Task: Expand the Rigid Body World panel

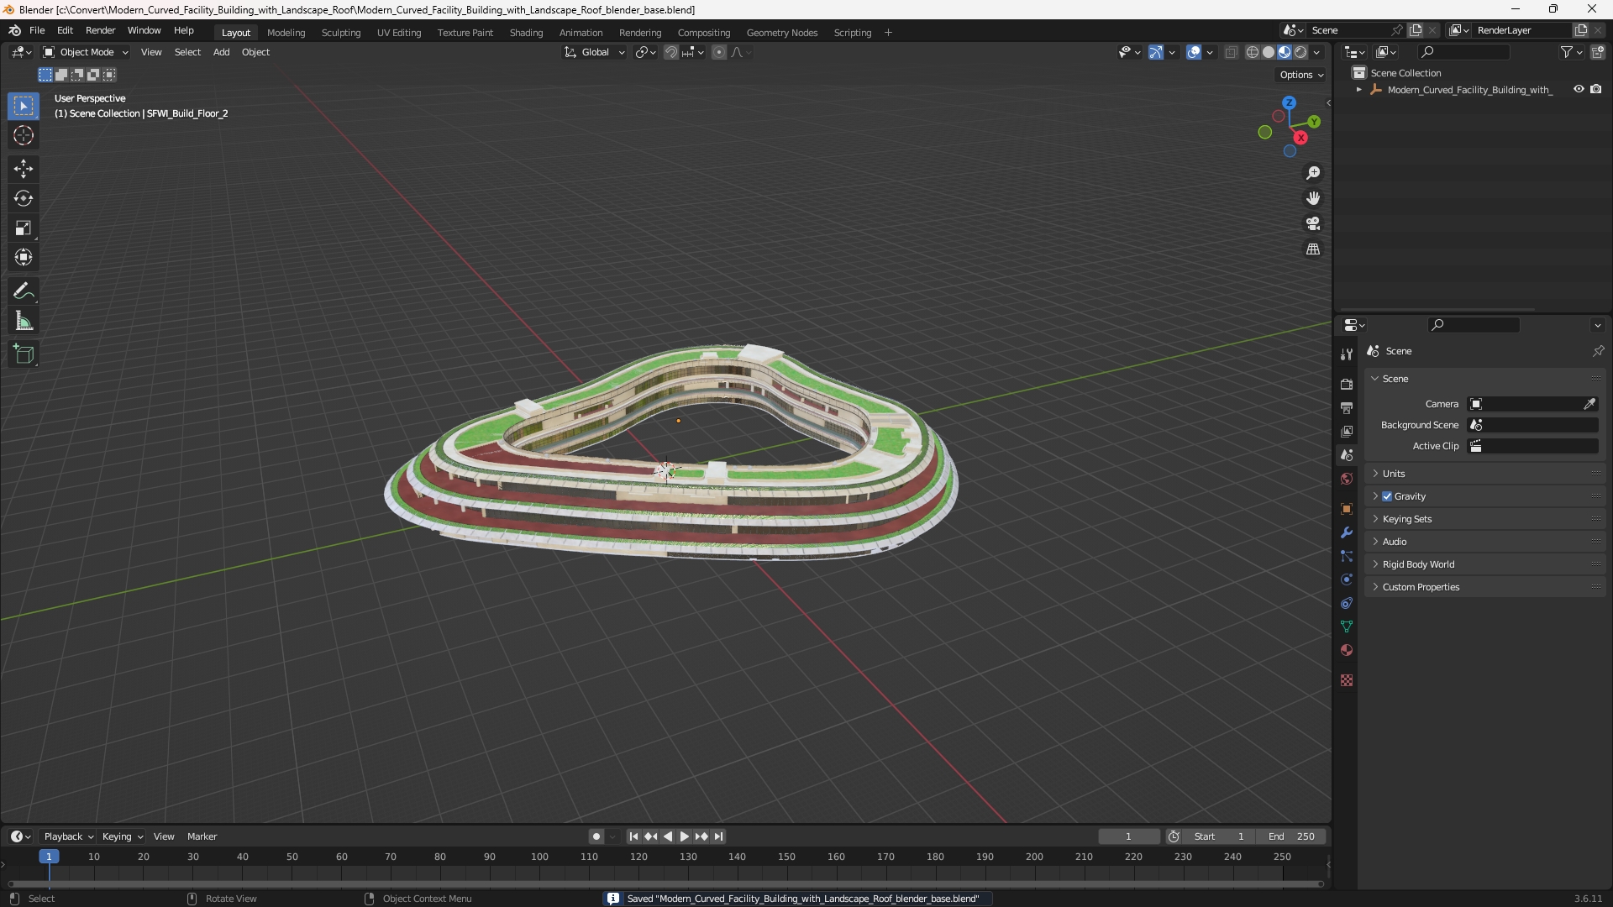Action: [1485, 564]
